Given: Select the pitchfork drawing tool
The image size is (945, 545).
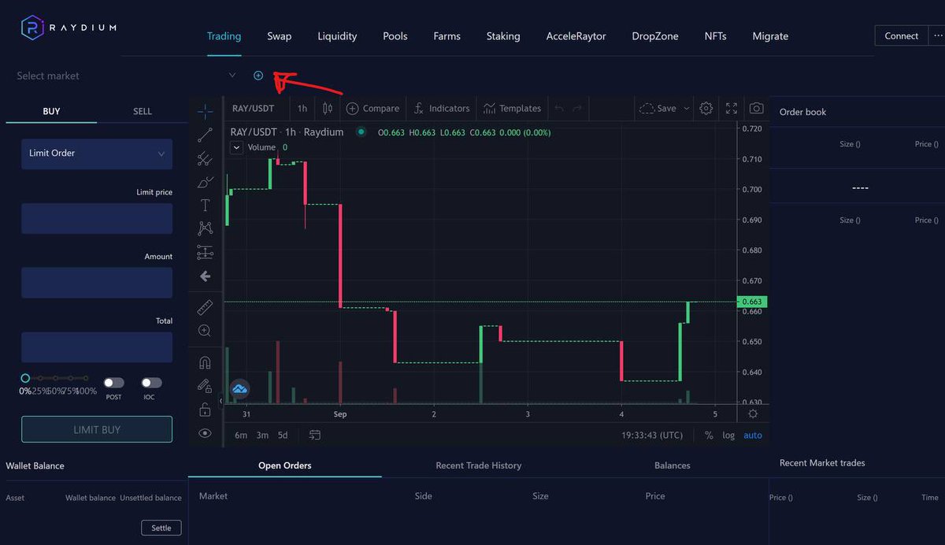Looking at the screenshot, I should pos(205,158).
